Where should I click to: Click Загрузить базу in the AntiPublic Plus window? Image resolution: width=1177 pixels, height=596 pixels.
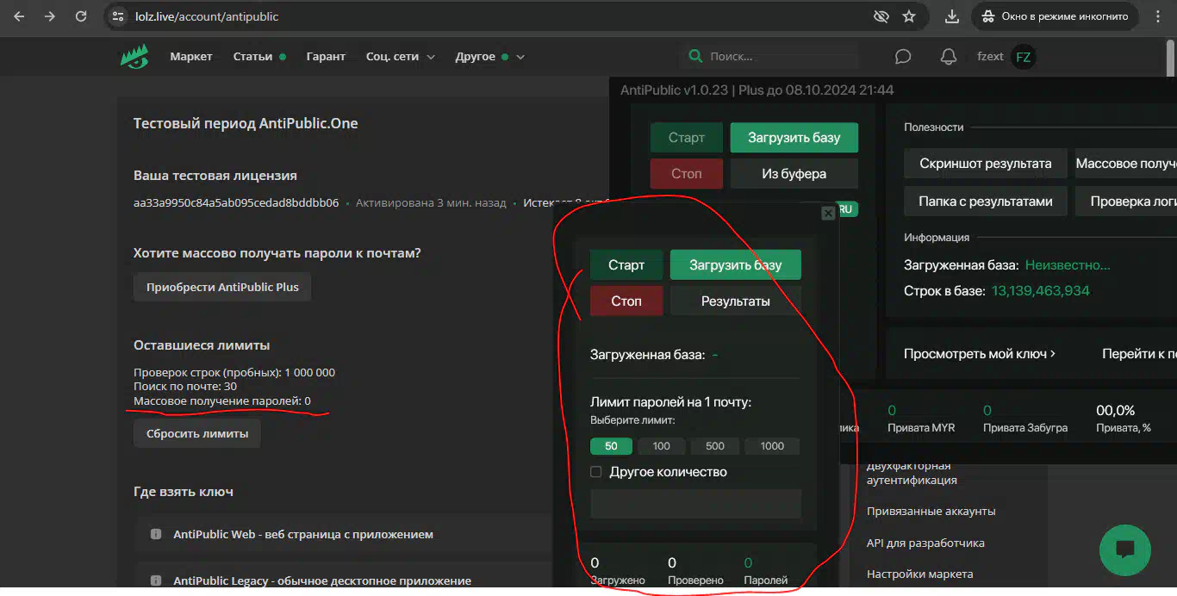tap(794, 138)
